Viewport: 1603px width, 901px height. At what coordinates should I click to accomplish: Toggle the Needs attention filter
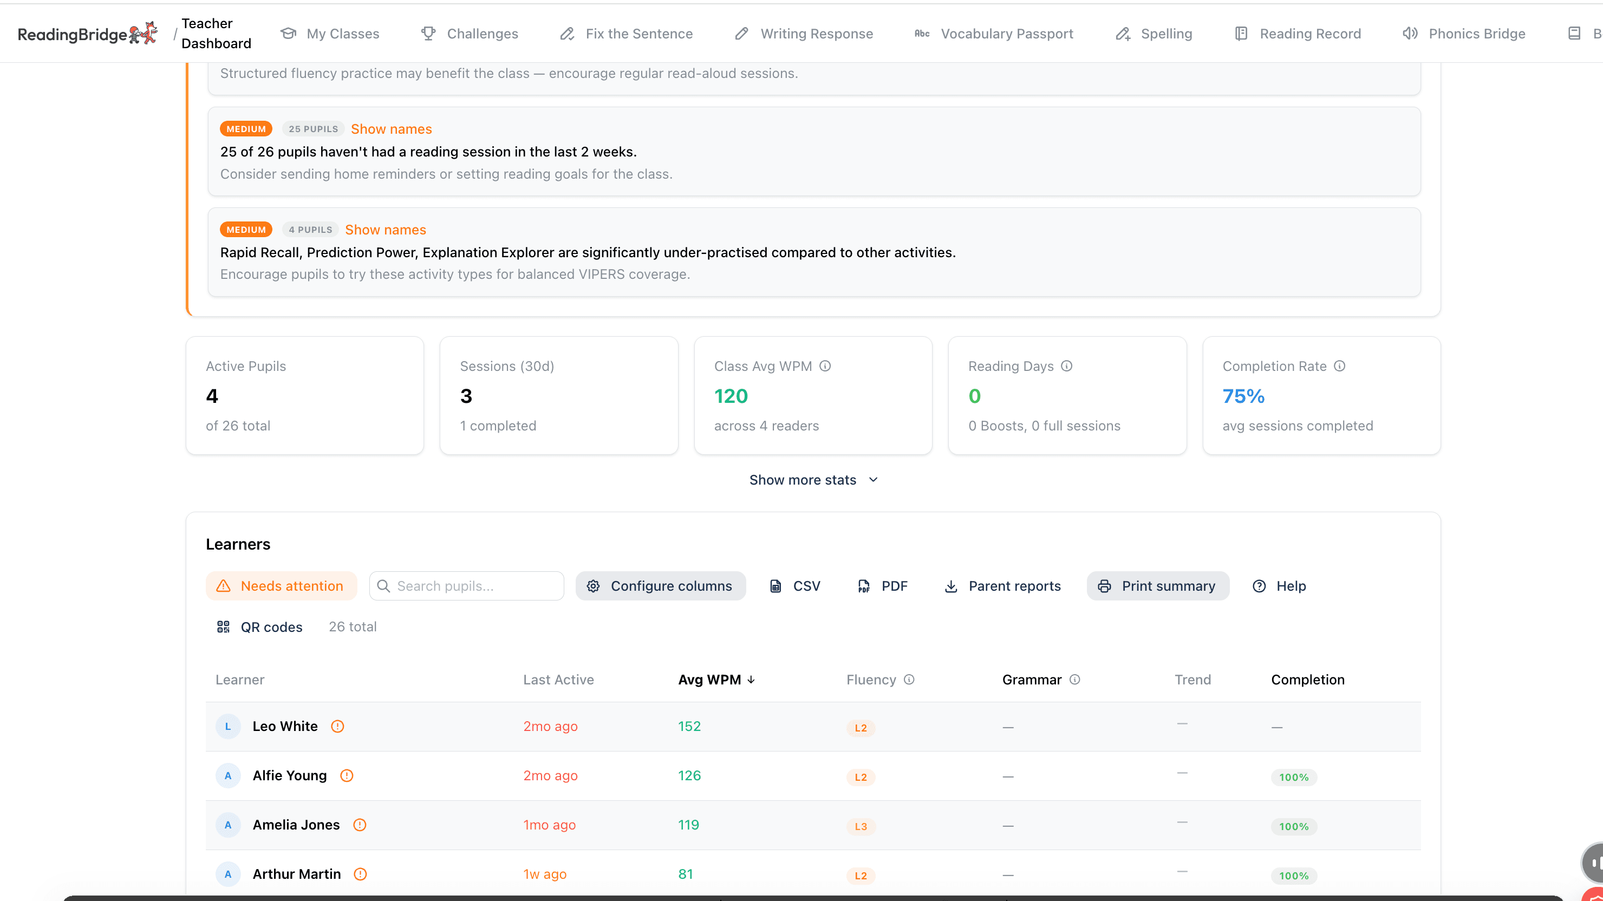281,585
